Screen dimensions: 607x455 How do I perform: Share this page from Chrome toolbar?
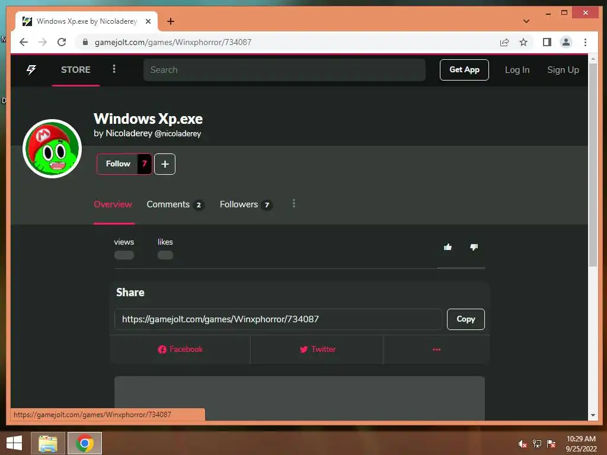click(504, 42)
